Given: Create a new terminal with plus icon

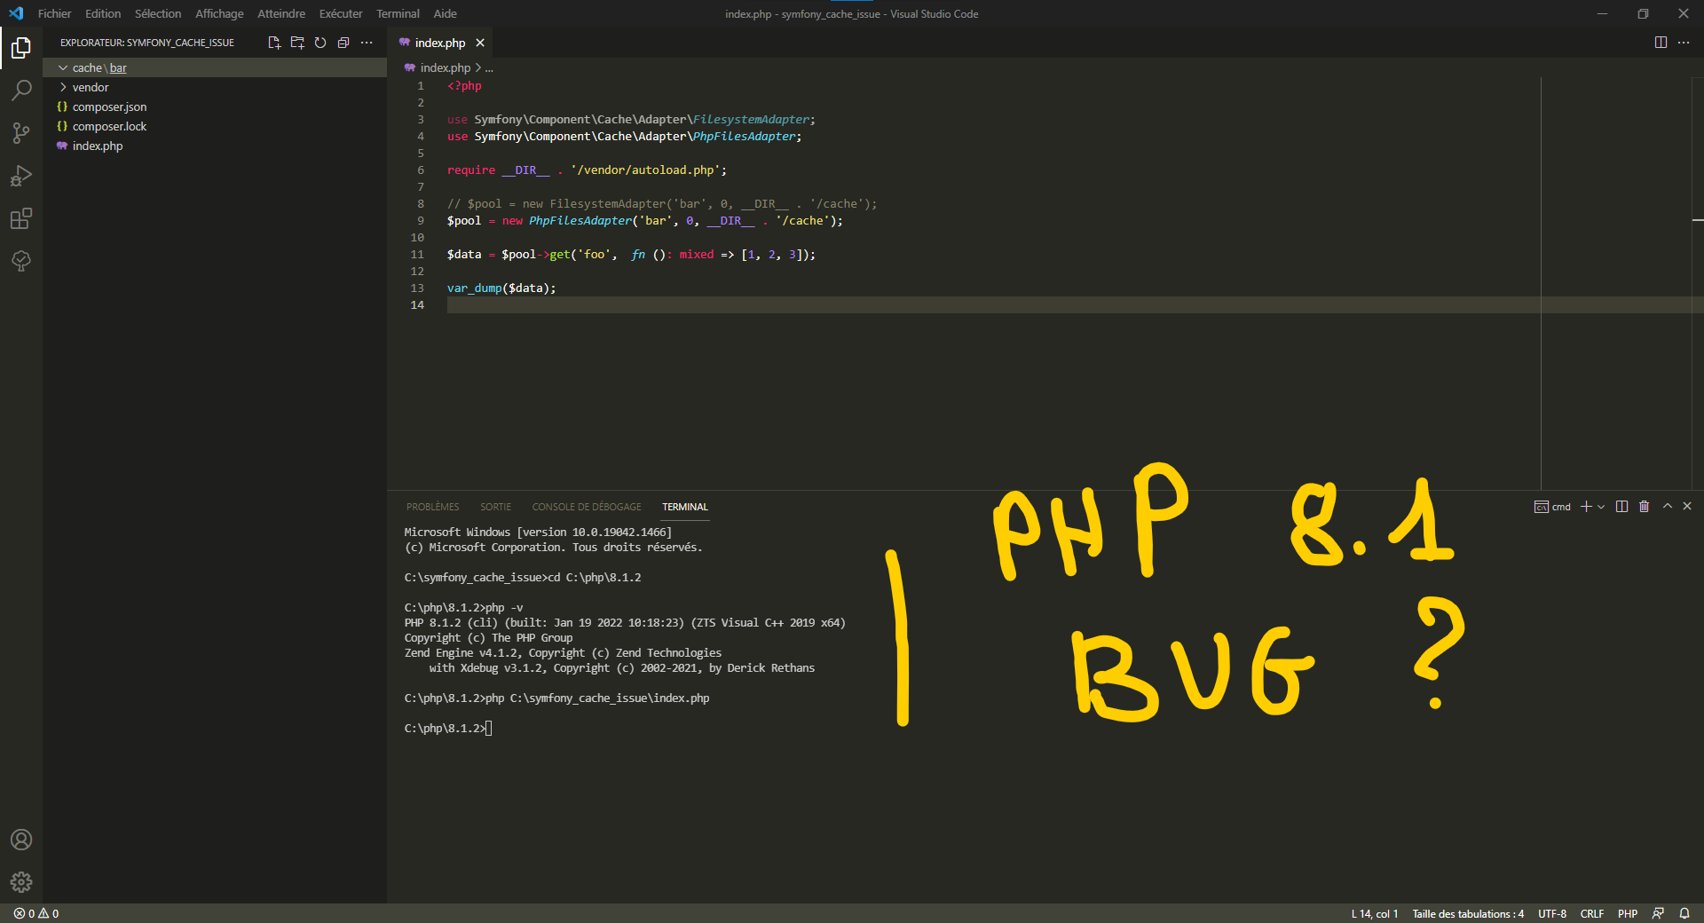Looking at the screenshot, I should click(x=1586, y=507).
